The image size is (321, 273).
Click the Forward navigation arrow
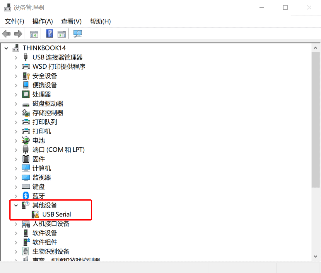(x=18, y=33)
